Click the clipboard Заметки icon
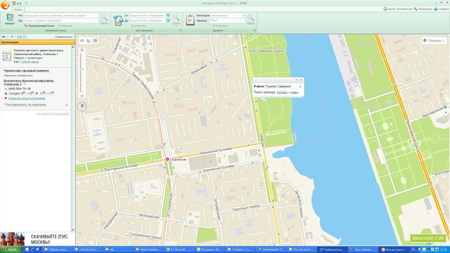This screenshot has width=450, height=253. point(190,20)
